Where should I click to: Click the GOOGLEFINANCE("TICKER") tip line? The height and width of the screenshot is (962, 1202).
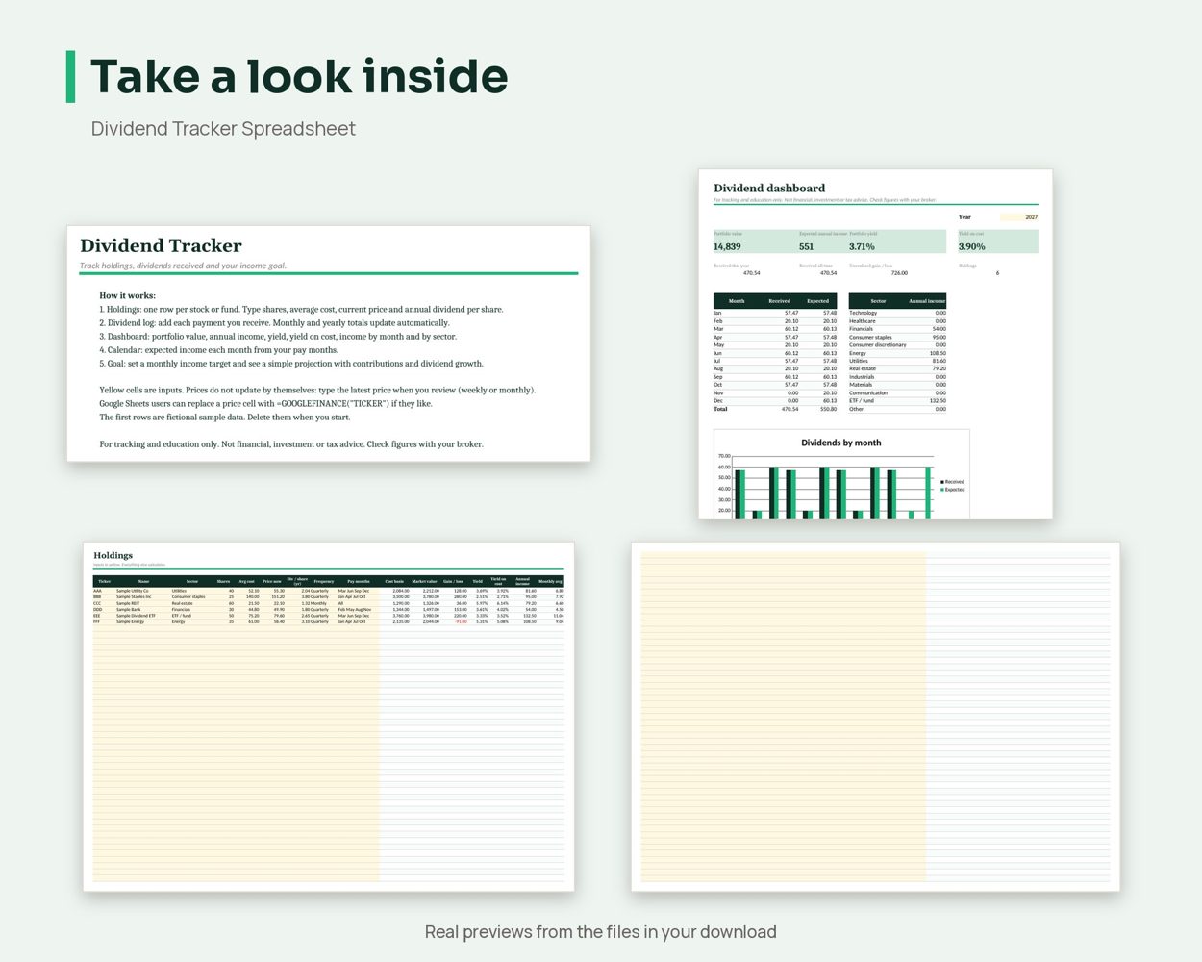click(x=265, y=404)
